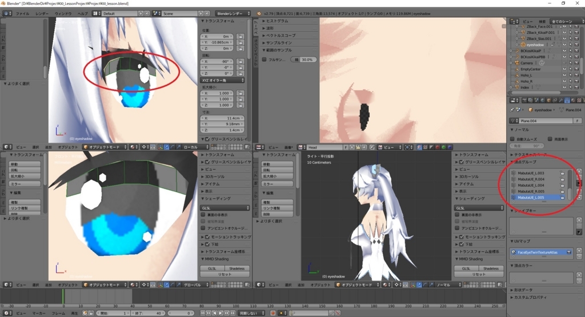585x317 pixels.
Task: Toggle フルサンプル checkbox in image editor
Action: 264,59
